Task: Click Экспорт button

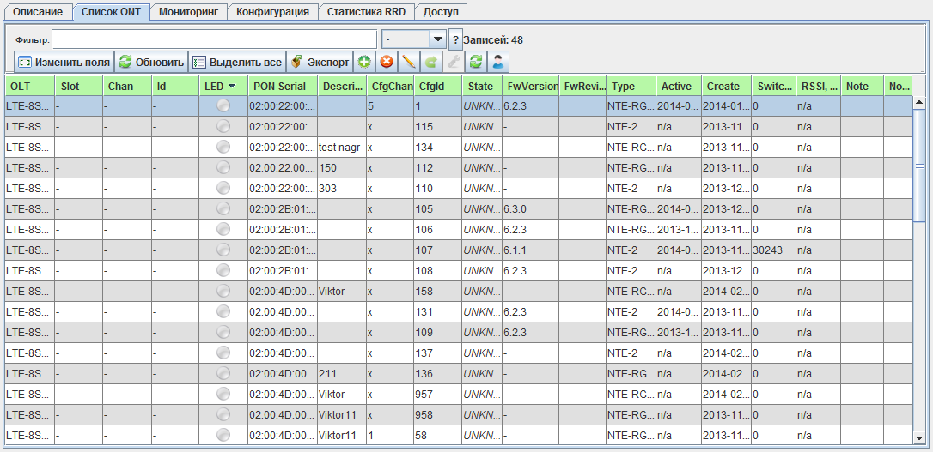Action: [320, 62]
